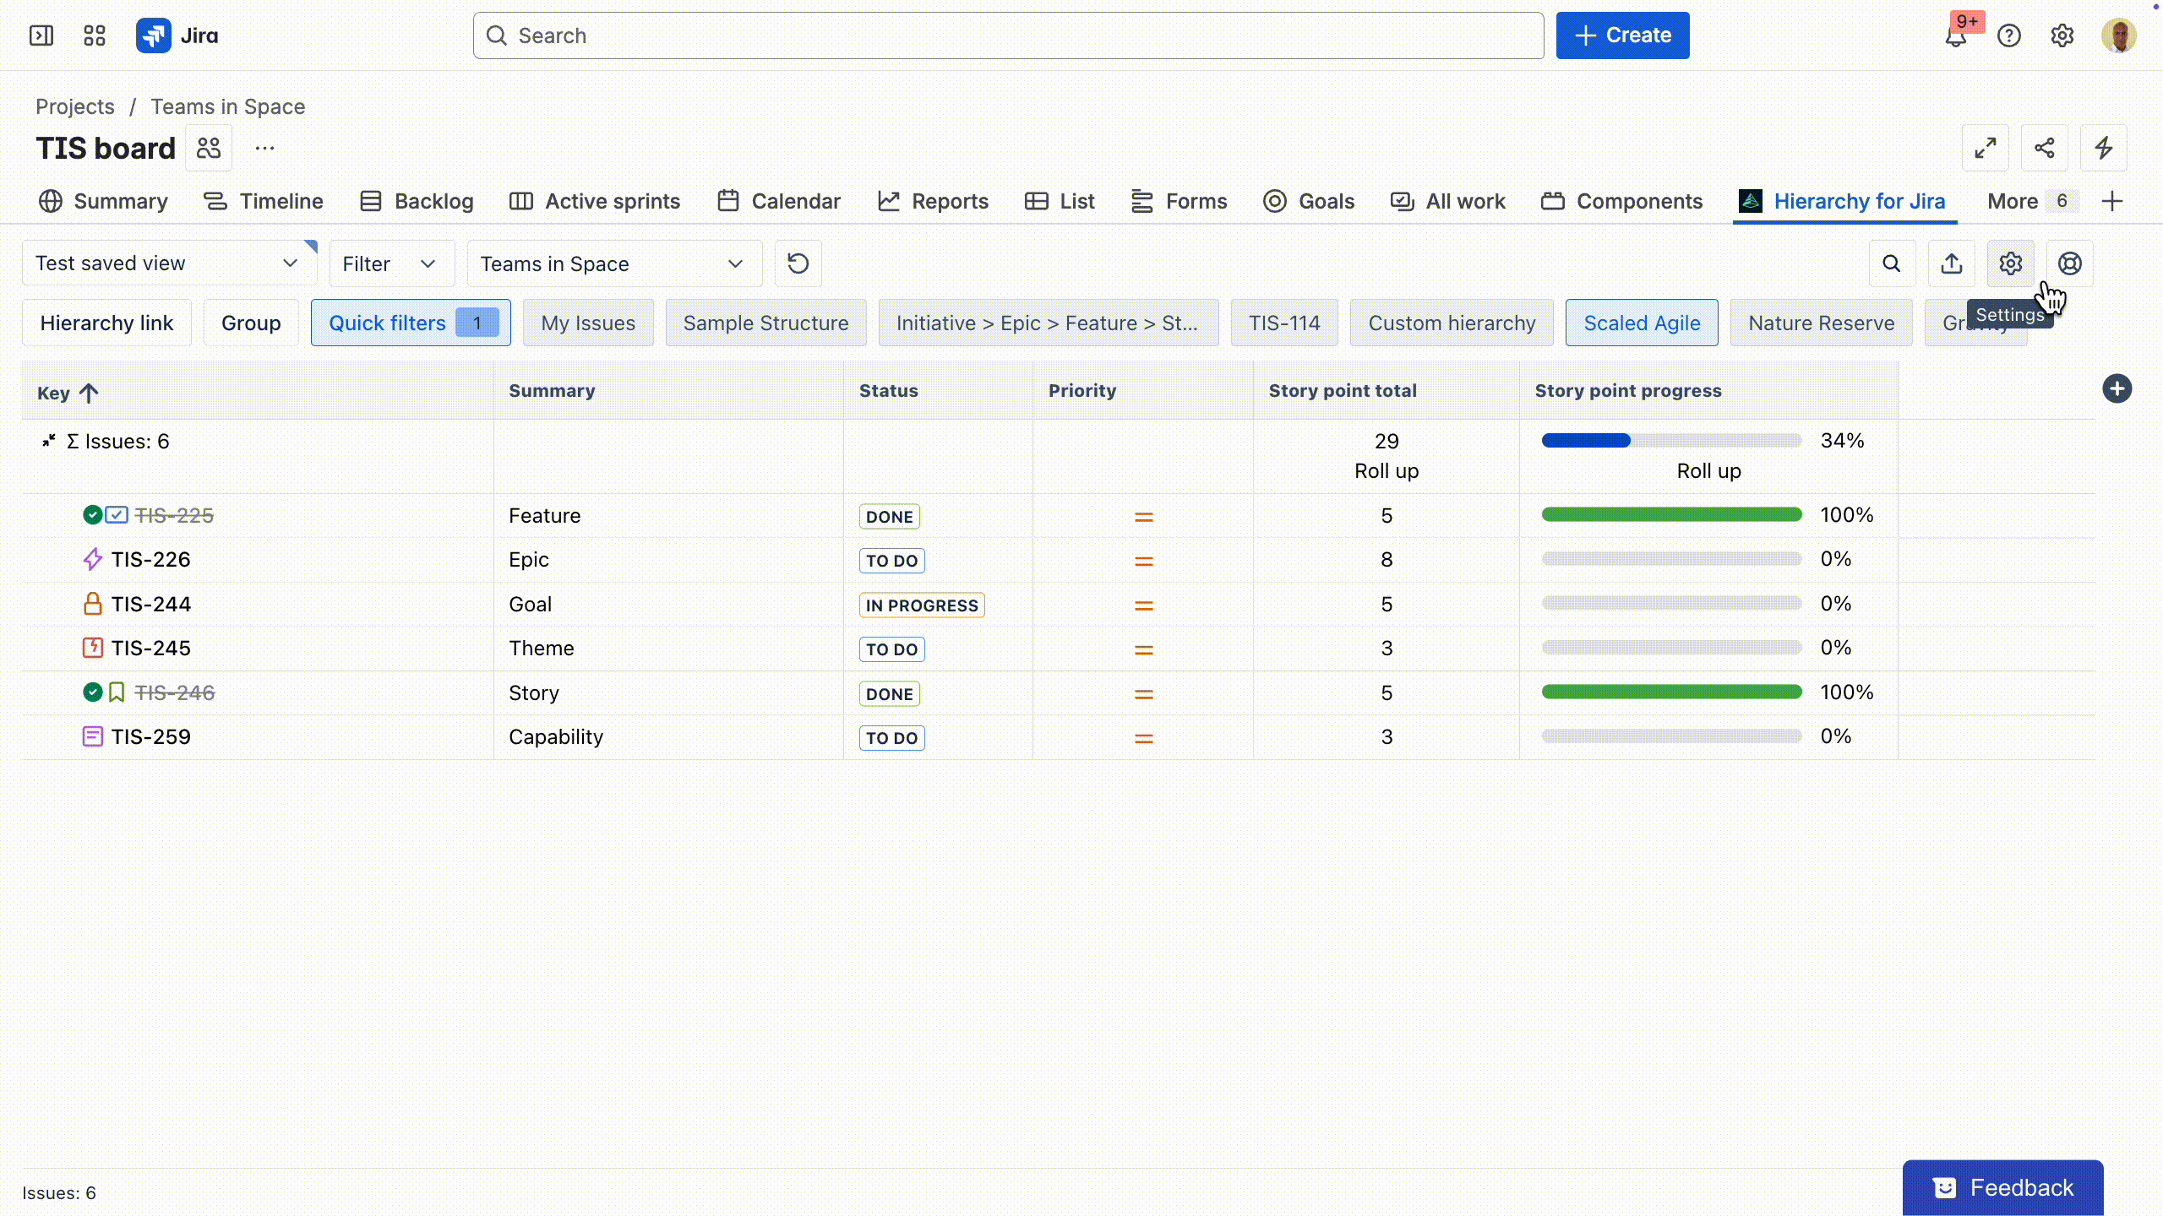This screenshot has width=2163, height=1216.
Task: Open the Feedback button
Action: pyautogui.click(x=2002, y=1187)
